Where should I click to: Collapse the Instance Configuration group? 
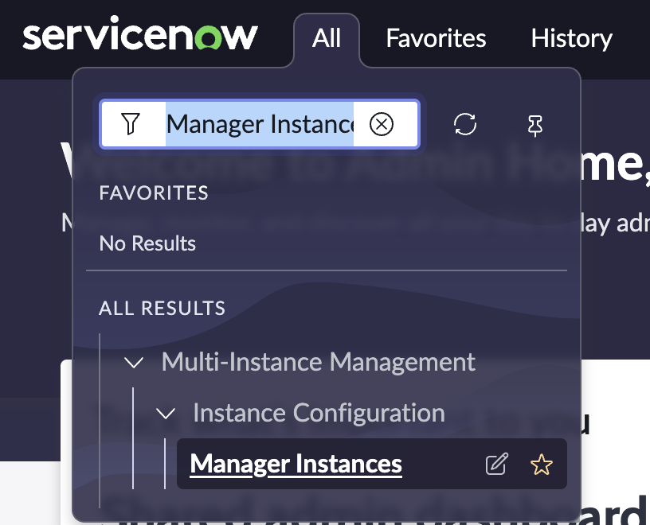(x=166, y=413)
